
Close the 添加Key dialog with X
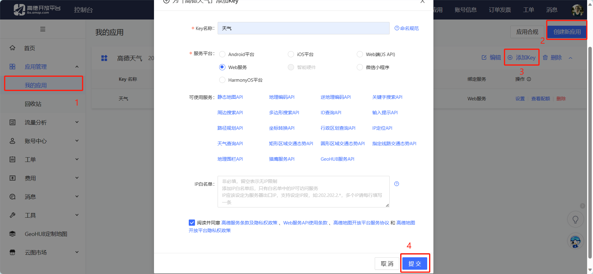pyautogui.click(x=423, y=1)
